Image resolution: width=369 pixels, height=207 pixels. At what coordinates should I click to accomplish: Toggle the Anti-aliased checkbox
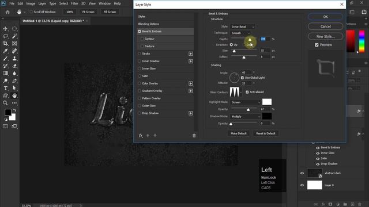pyautogui.click(x=247, y=92)
